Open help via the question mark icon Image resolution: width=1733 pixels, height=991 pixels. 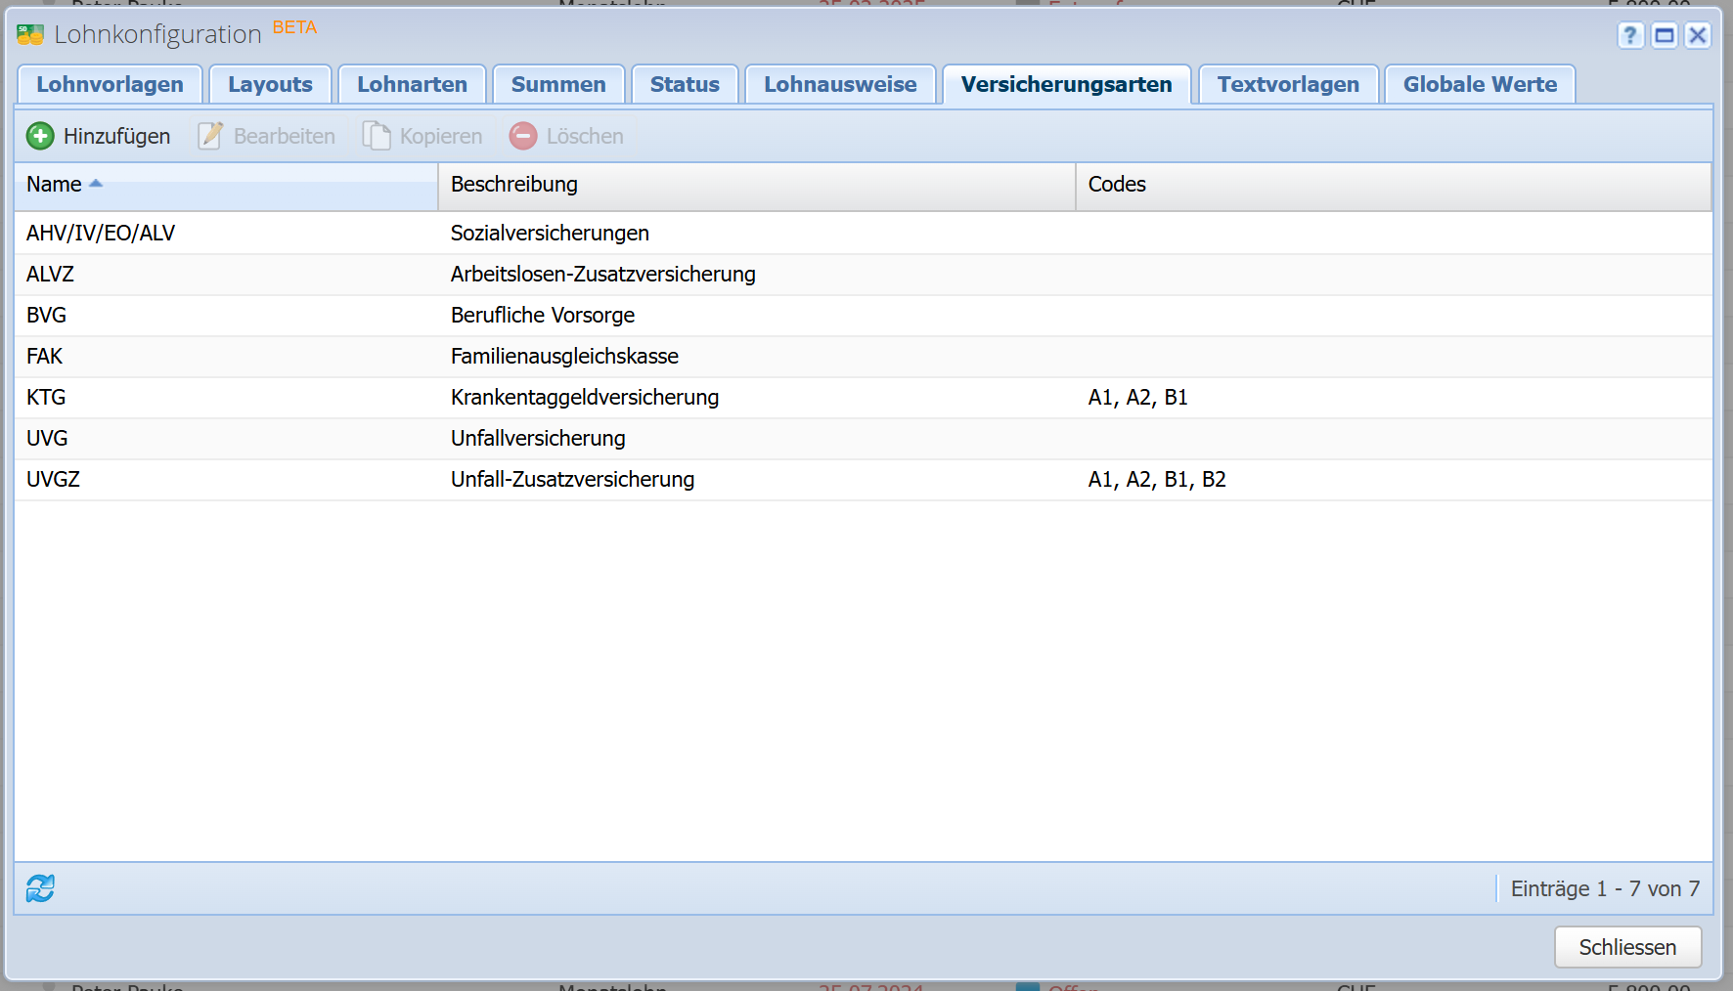(x=1629, y=36)
